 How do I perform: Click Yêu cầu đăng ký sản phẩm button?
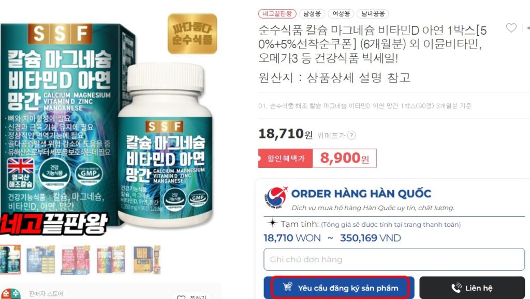point(340,288)
